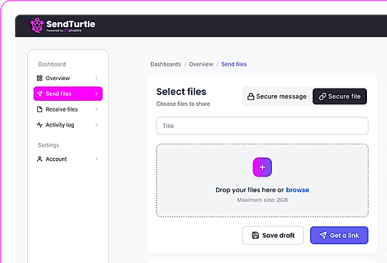Click the SendTurtle turtle logo icon
The width and height of the screenshot is (387, 263).
tap(37, 25)
